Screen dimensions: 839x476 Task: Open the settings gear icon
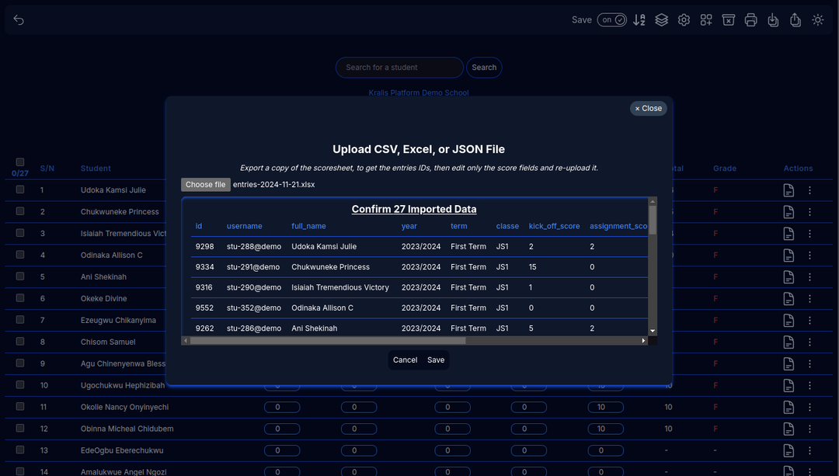point(684,20)
